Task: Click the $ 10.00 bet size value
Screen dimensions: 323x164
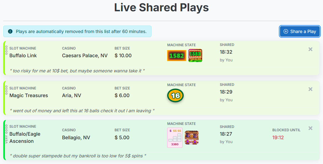Action: 123,56
